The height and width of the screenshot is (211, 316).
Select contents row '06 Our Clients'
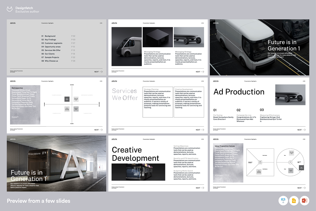(x=58, y=54)
